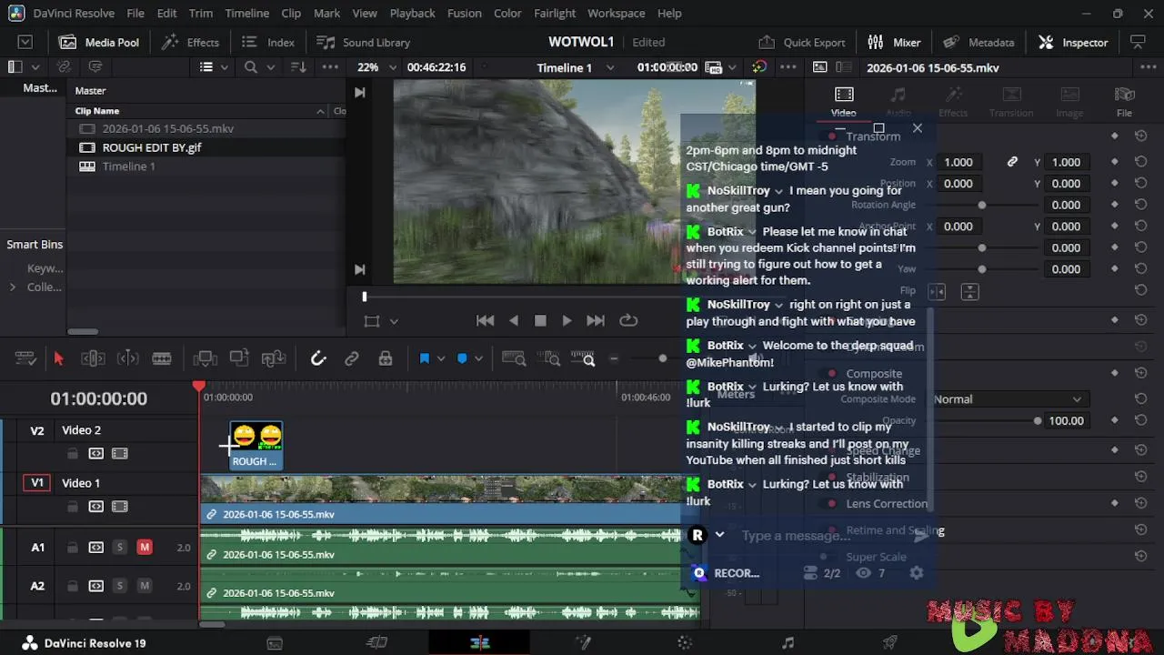This screenshot has width=1164, height=655.
Task: Toggle the Inspector panel
Action: [1073, 42]
